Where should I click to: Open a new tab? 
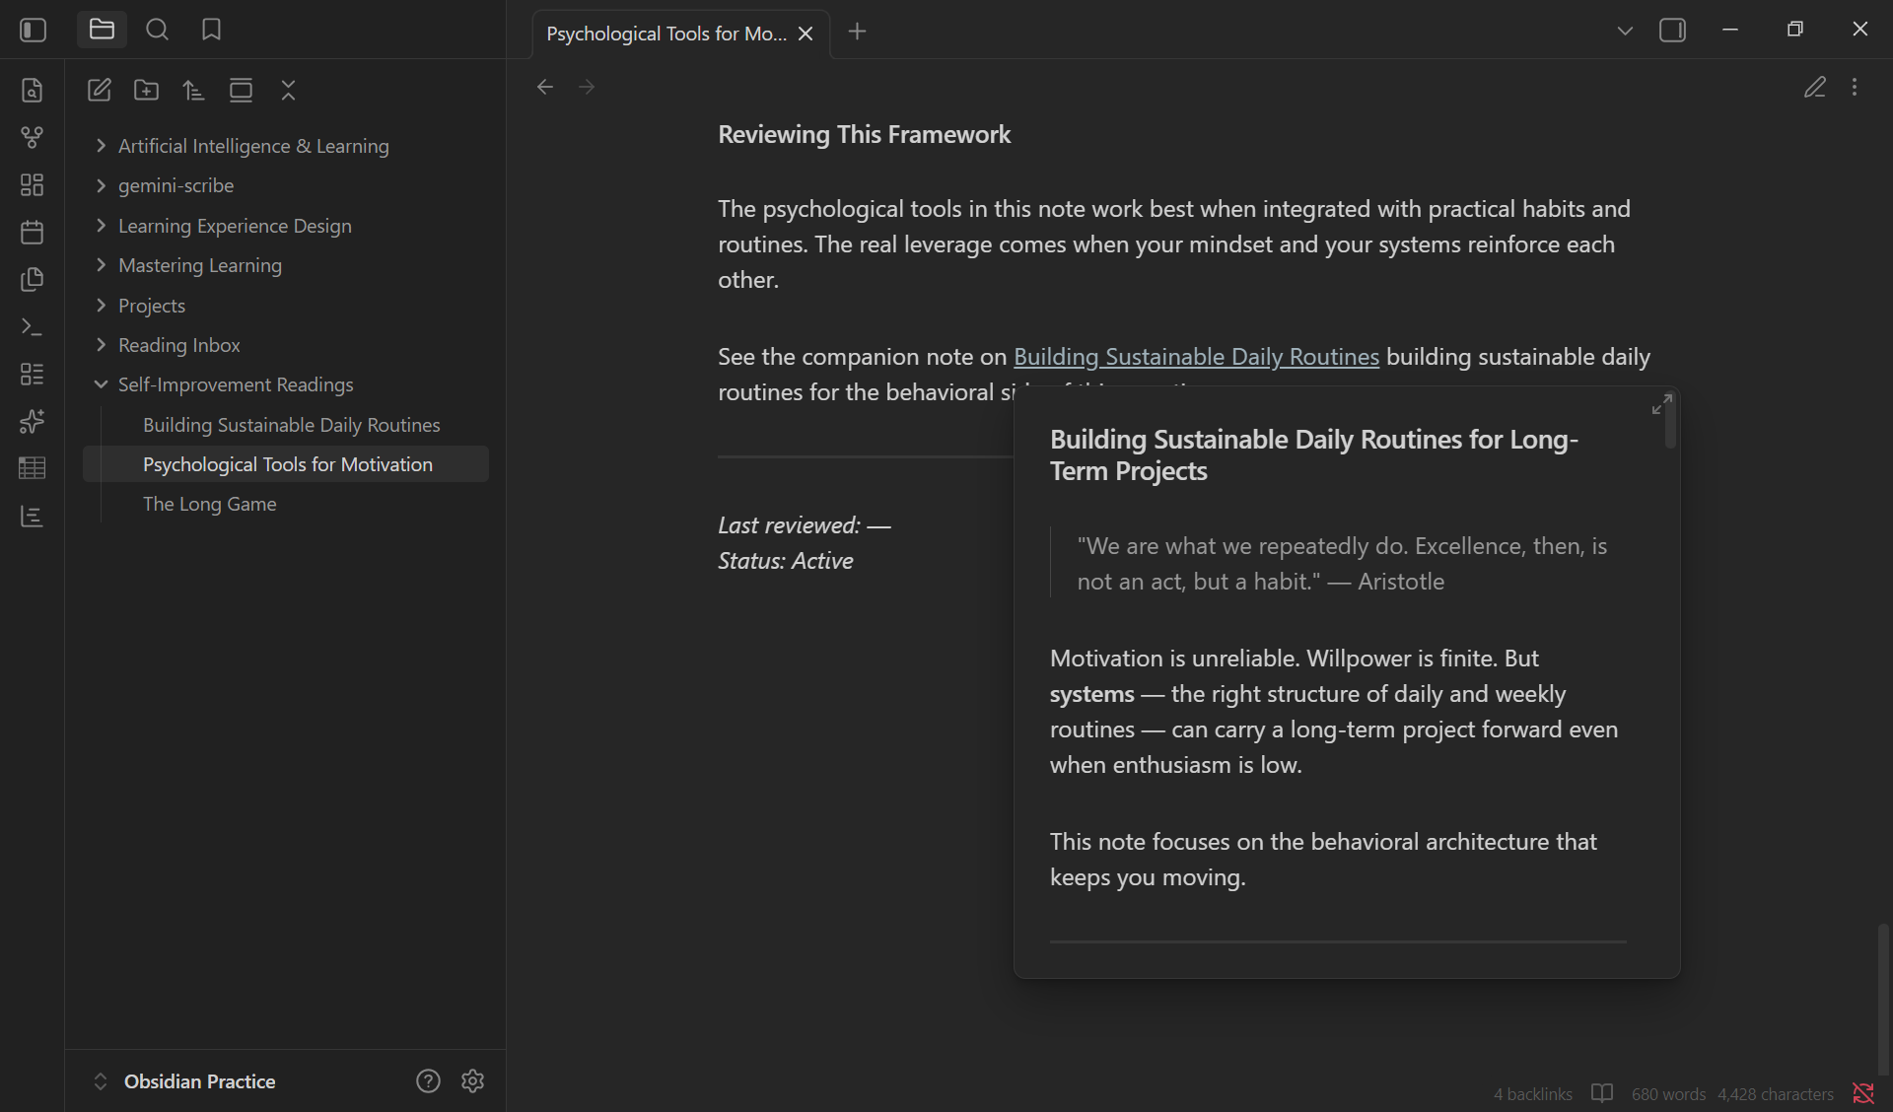coord(857,32)
